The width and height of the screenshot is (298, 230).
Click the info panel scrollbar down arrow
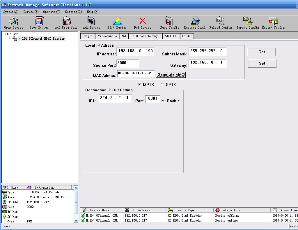[76, 220]
